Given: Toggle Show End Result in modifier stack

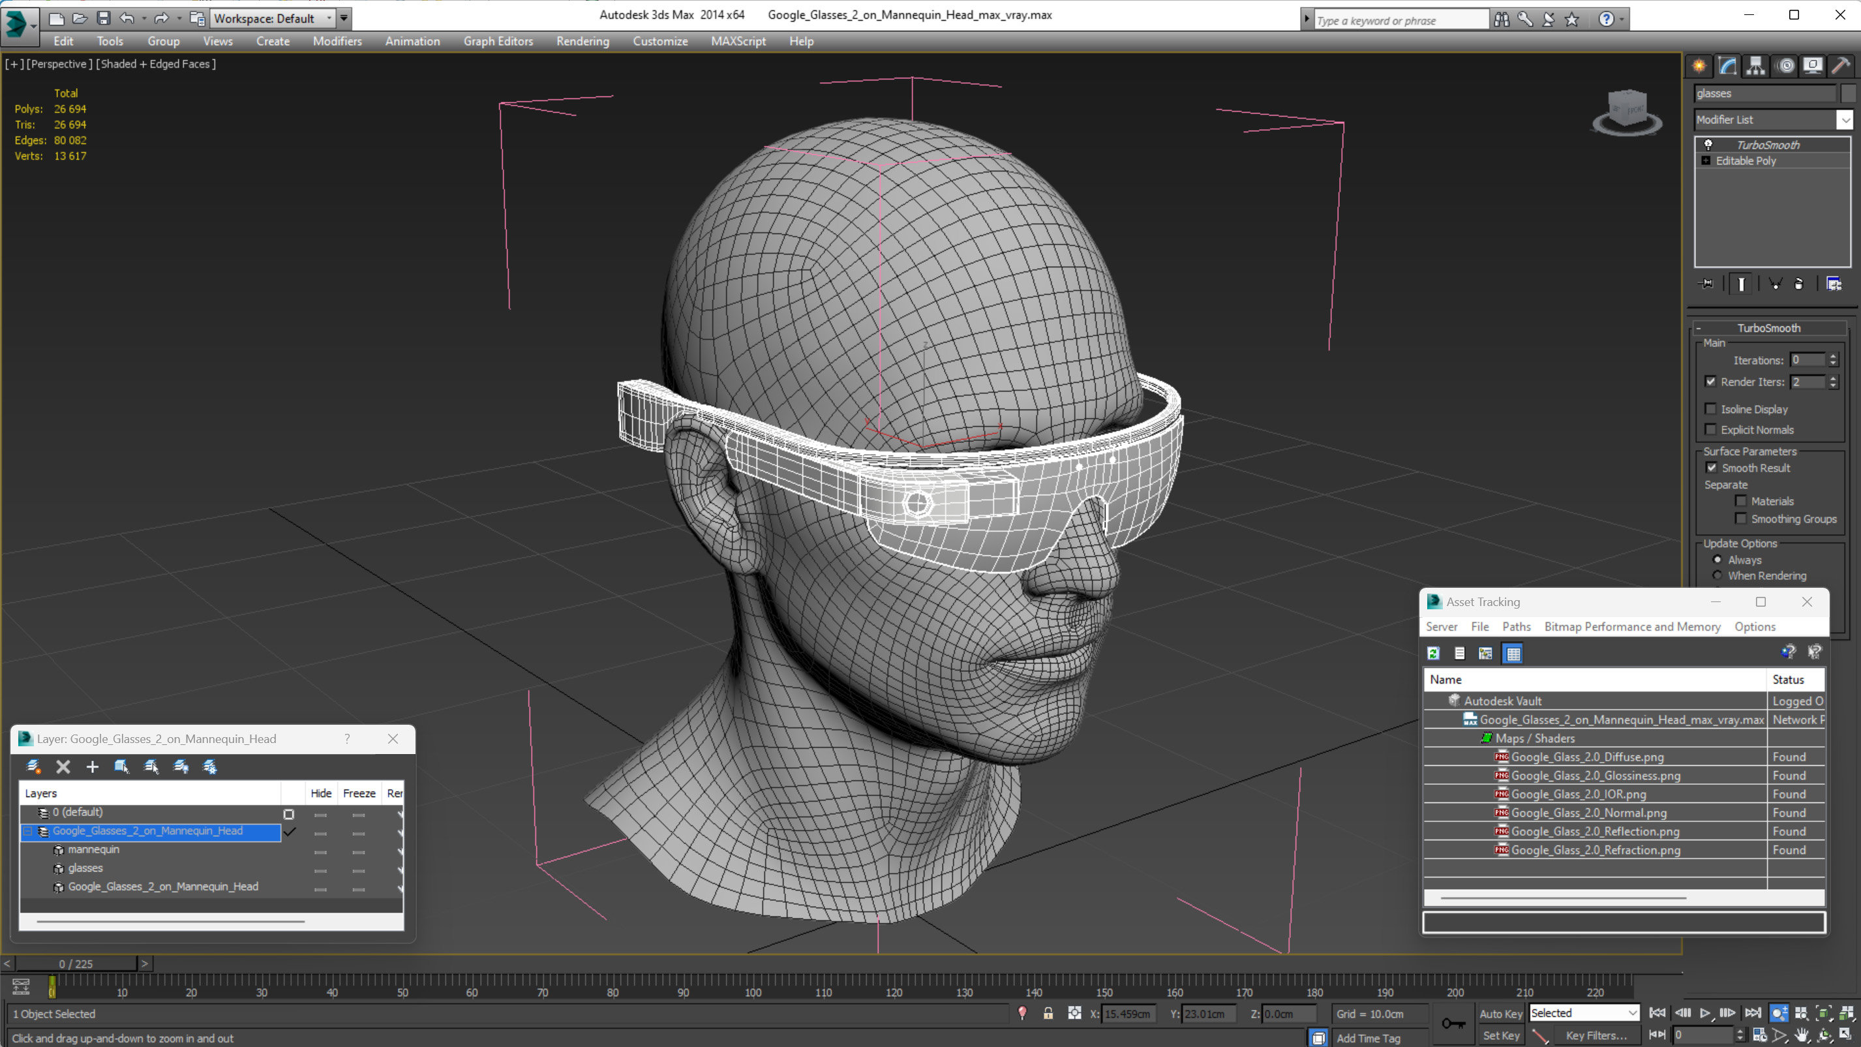Looking at the screenshot, I should click(x=1741, y=283).
